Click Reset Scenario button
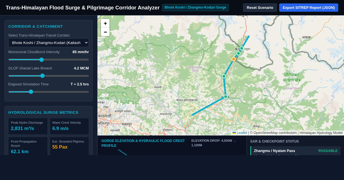The image size is (344, 180). 260,7
